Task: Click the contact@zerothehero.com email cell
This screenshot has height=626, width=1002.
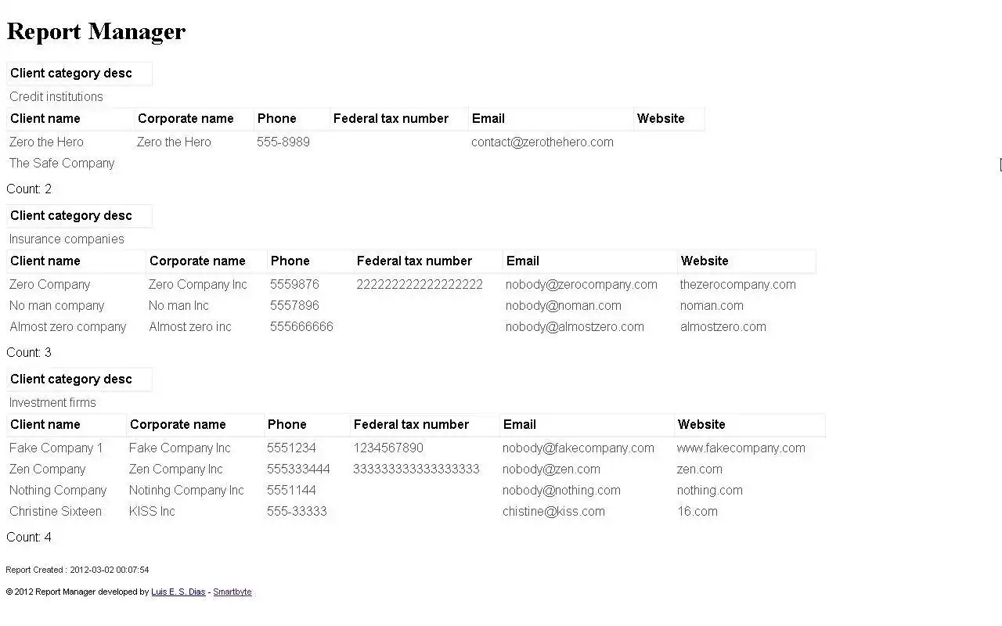Action: point(542,142)
